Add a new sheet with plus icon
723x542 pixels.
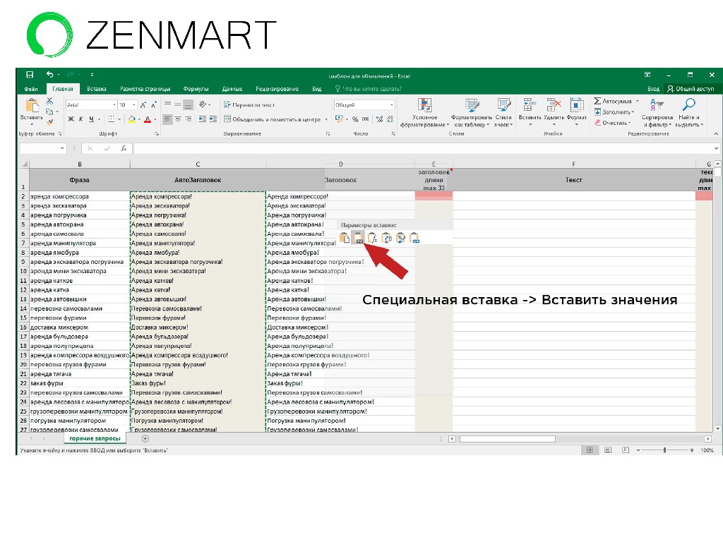tap(145, 438)
